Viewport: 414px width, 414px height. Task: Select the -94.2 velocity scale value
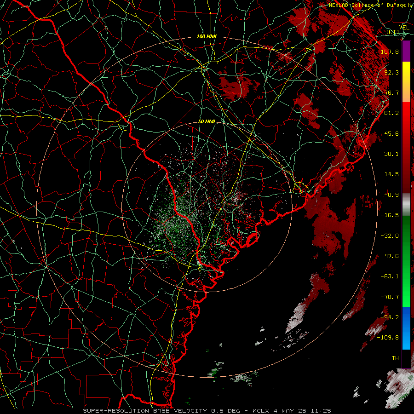[x=390, y=317]
